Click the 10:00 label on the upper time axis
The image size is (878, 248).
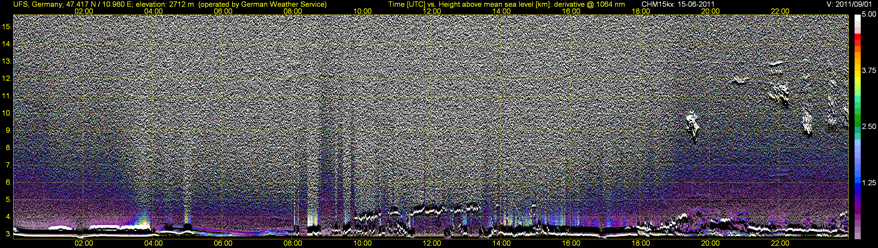click(x=362, y=11)
